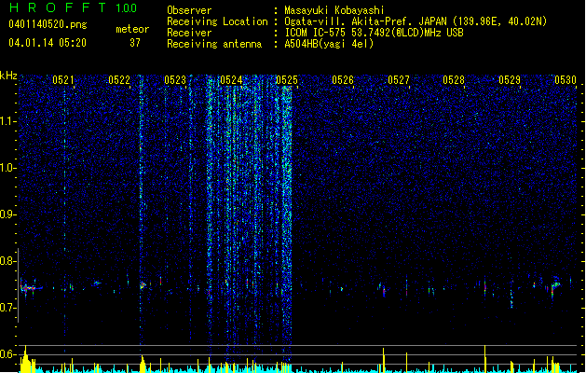Click the 0523 time marker
This screenshot has height=373, width=586.
[x=175, y=79]
